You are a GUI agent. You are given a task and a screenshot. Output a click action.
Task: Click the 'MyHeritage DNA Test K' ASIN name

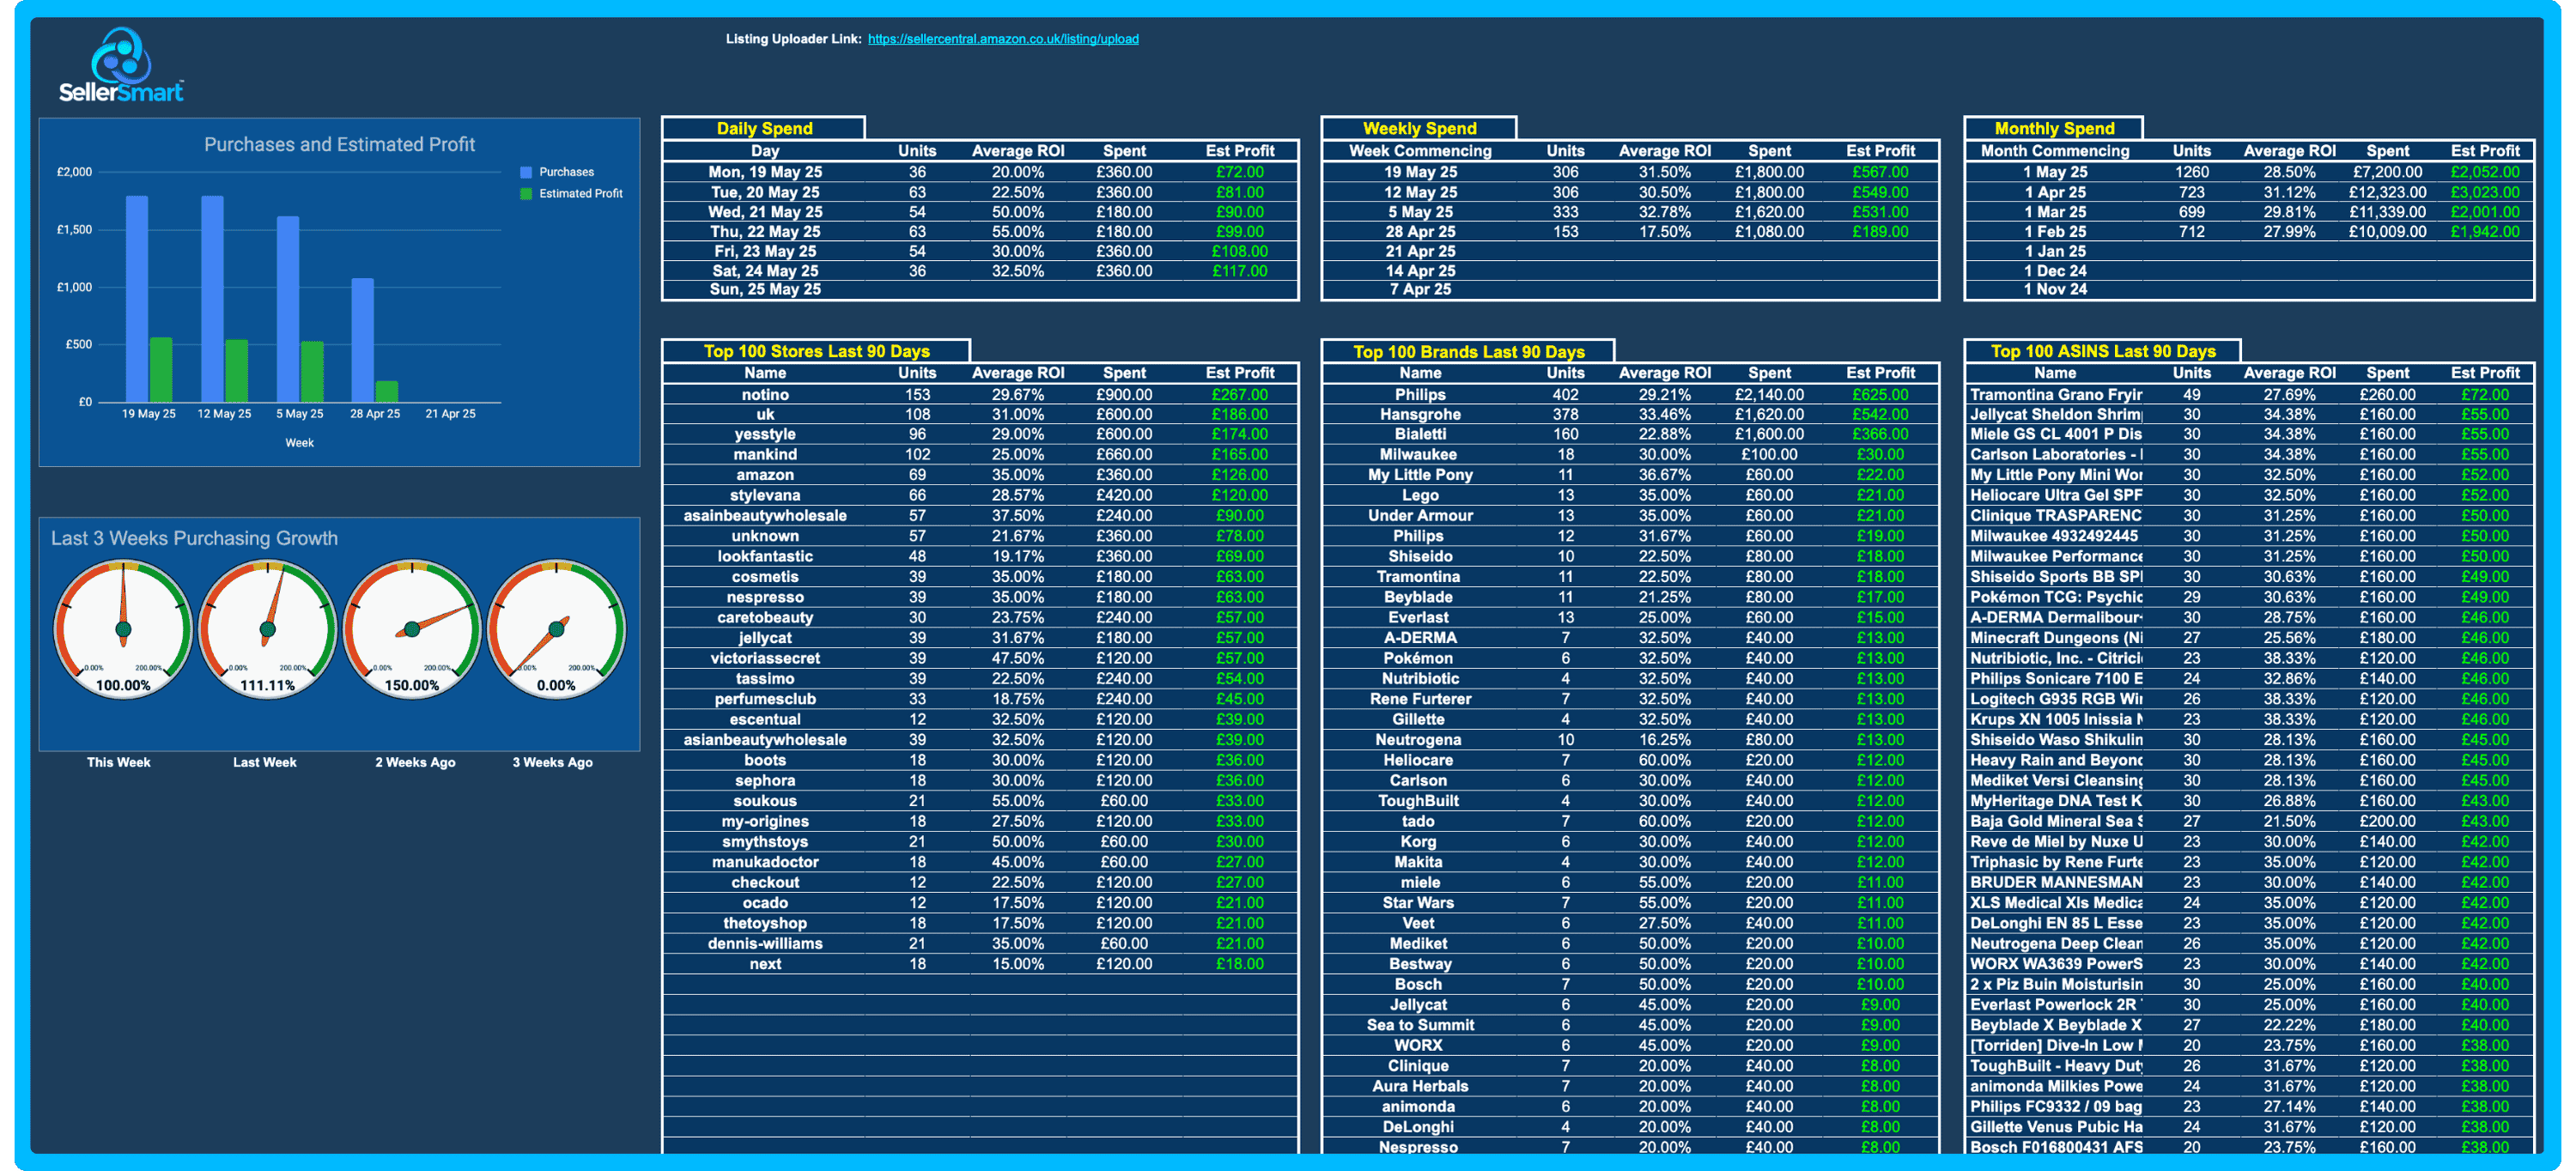[x=2055, y=801]
